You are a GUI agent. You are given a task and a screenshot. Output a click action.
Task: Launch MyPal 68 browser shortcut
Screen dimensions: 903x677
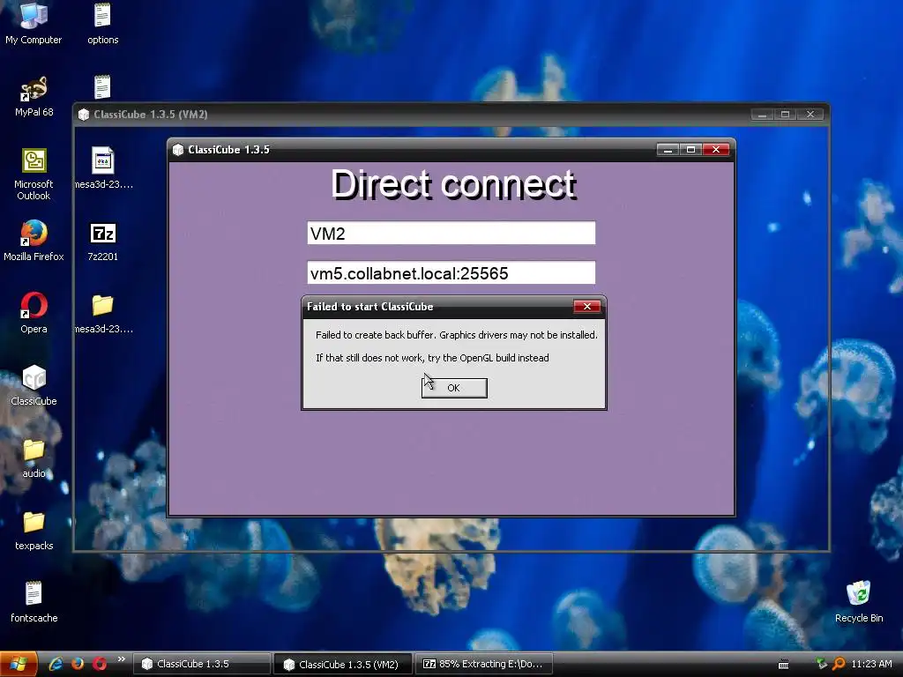click(34, 95)
